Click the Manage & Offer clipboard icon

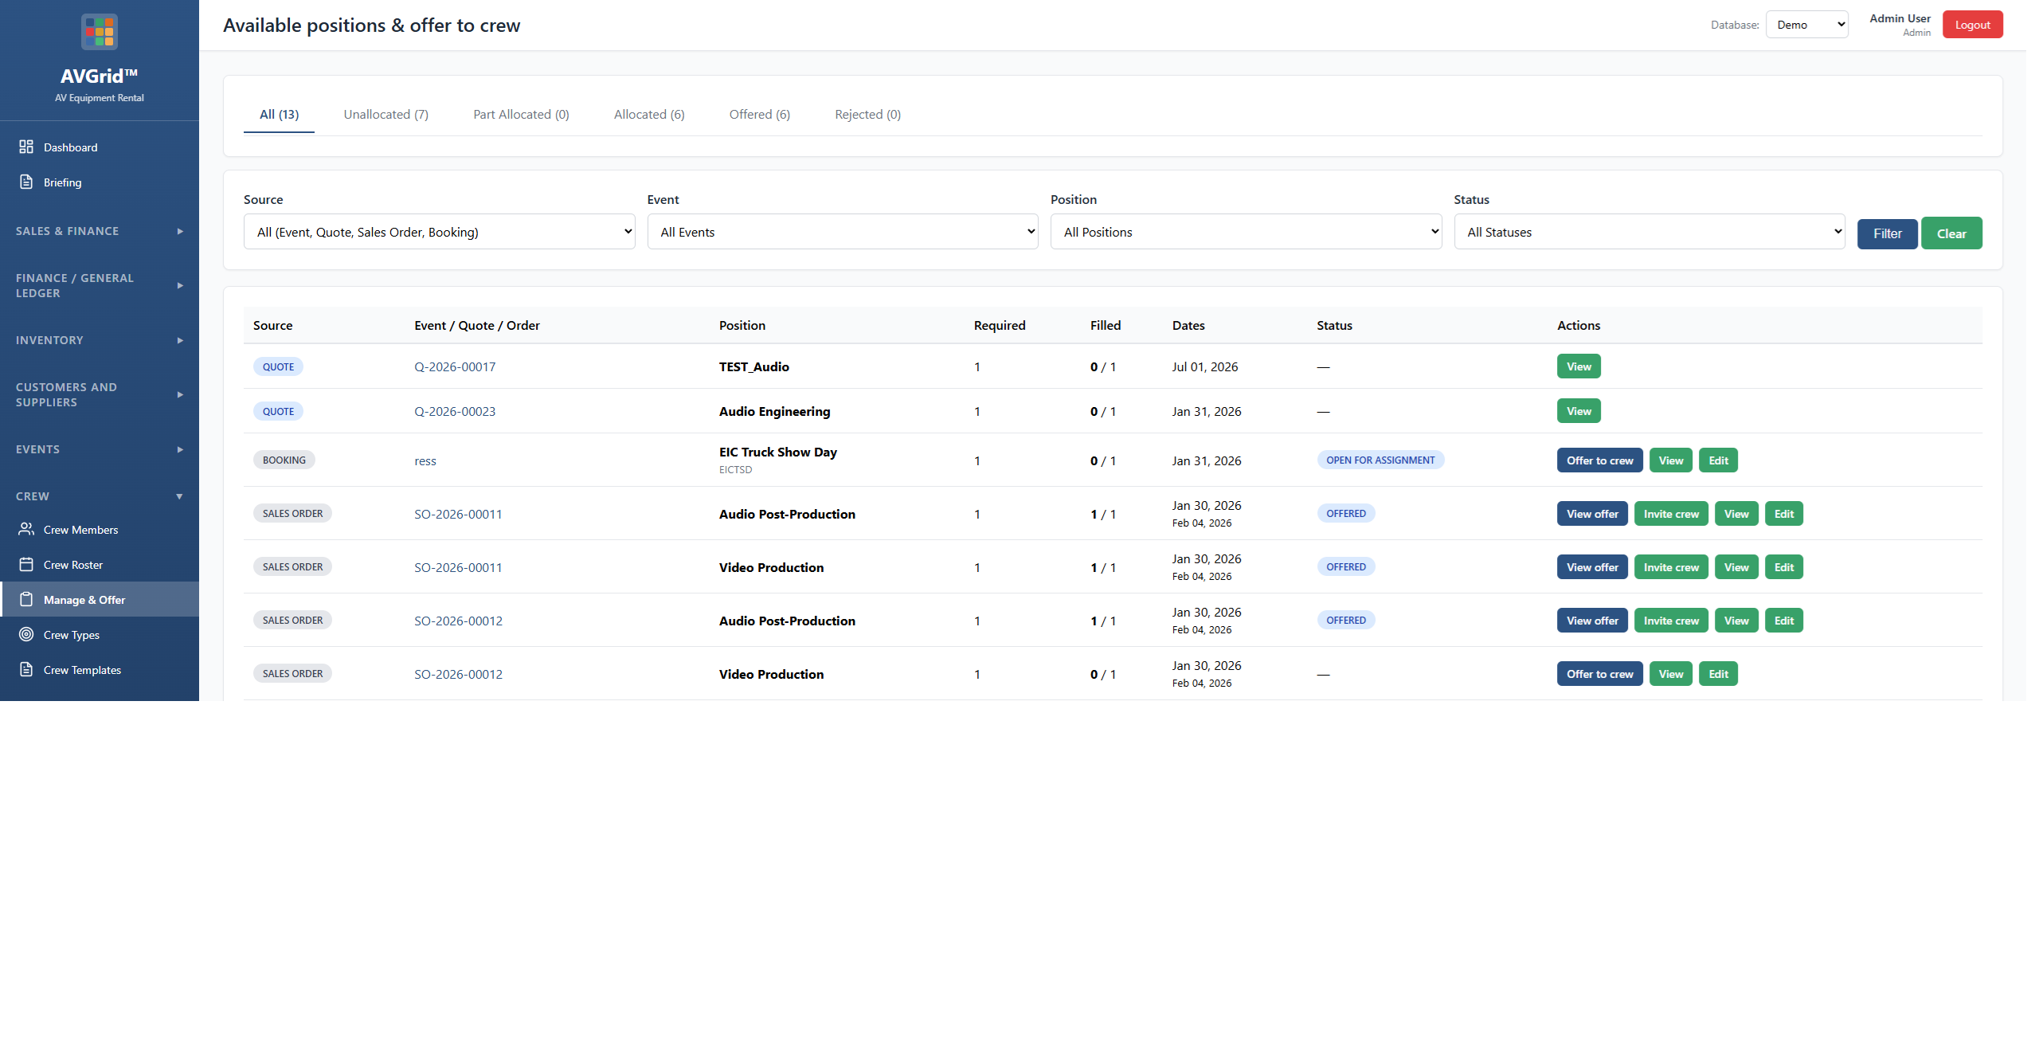[26, 599]
